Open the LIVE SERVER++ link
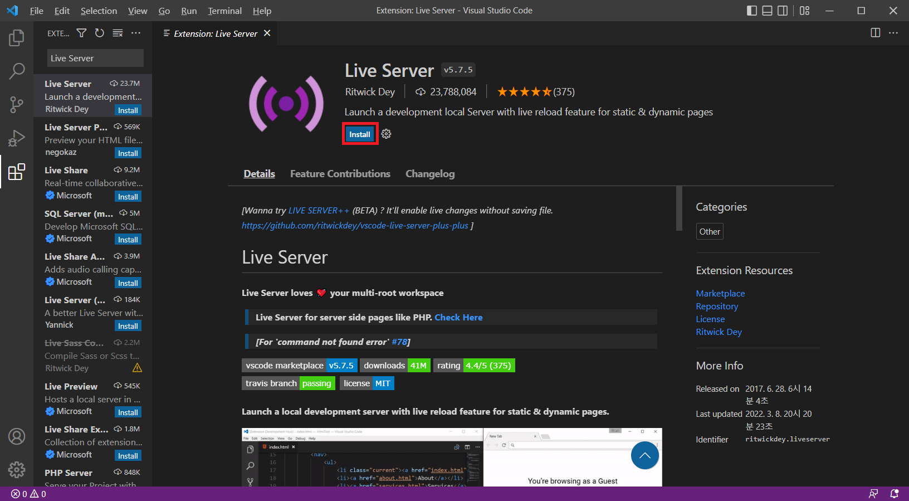 pos(319,210)
